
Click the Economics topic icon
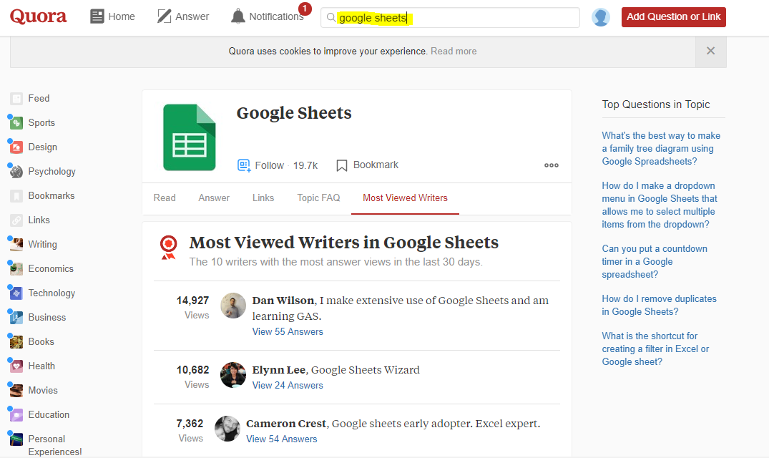[16, 269]
